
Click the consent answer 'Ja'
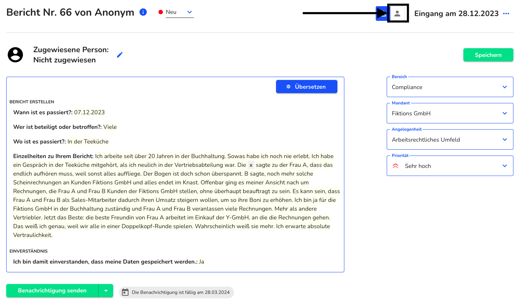[x=202, y=262]
